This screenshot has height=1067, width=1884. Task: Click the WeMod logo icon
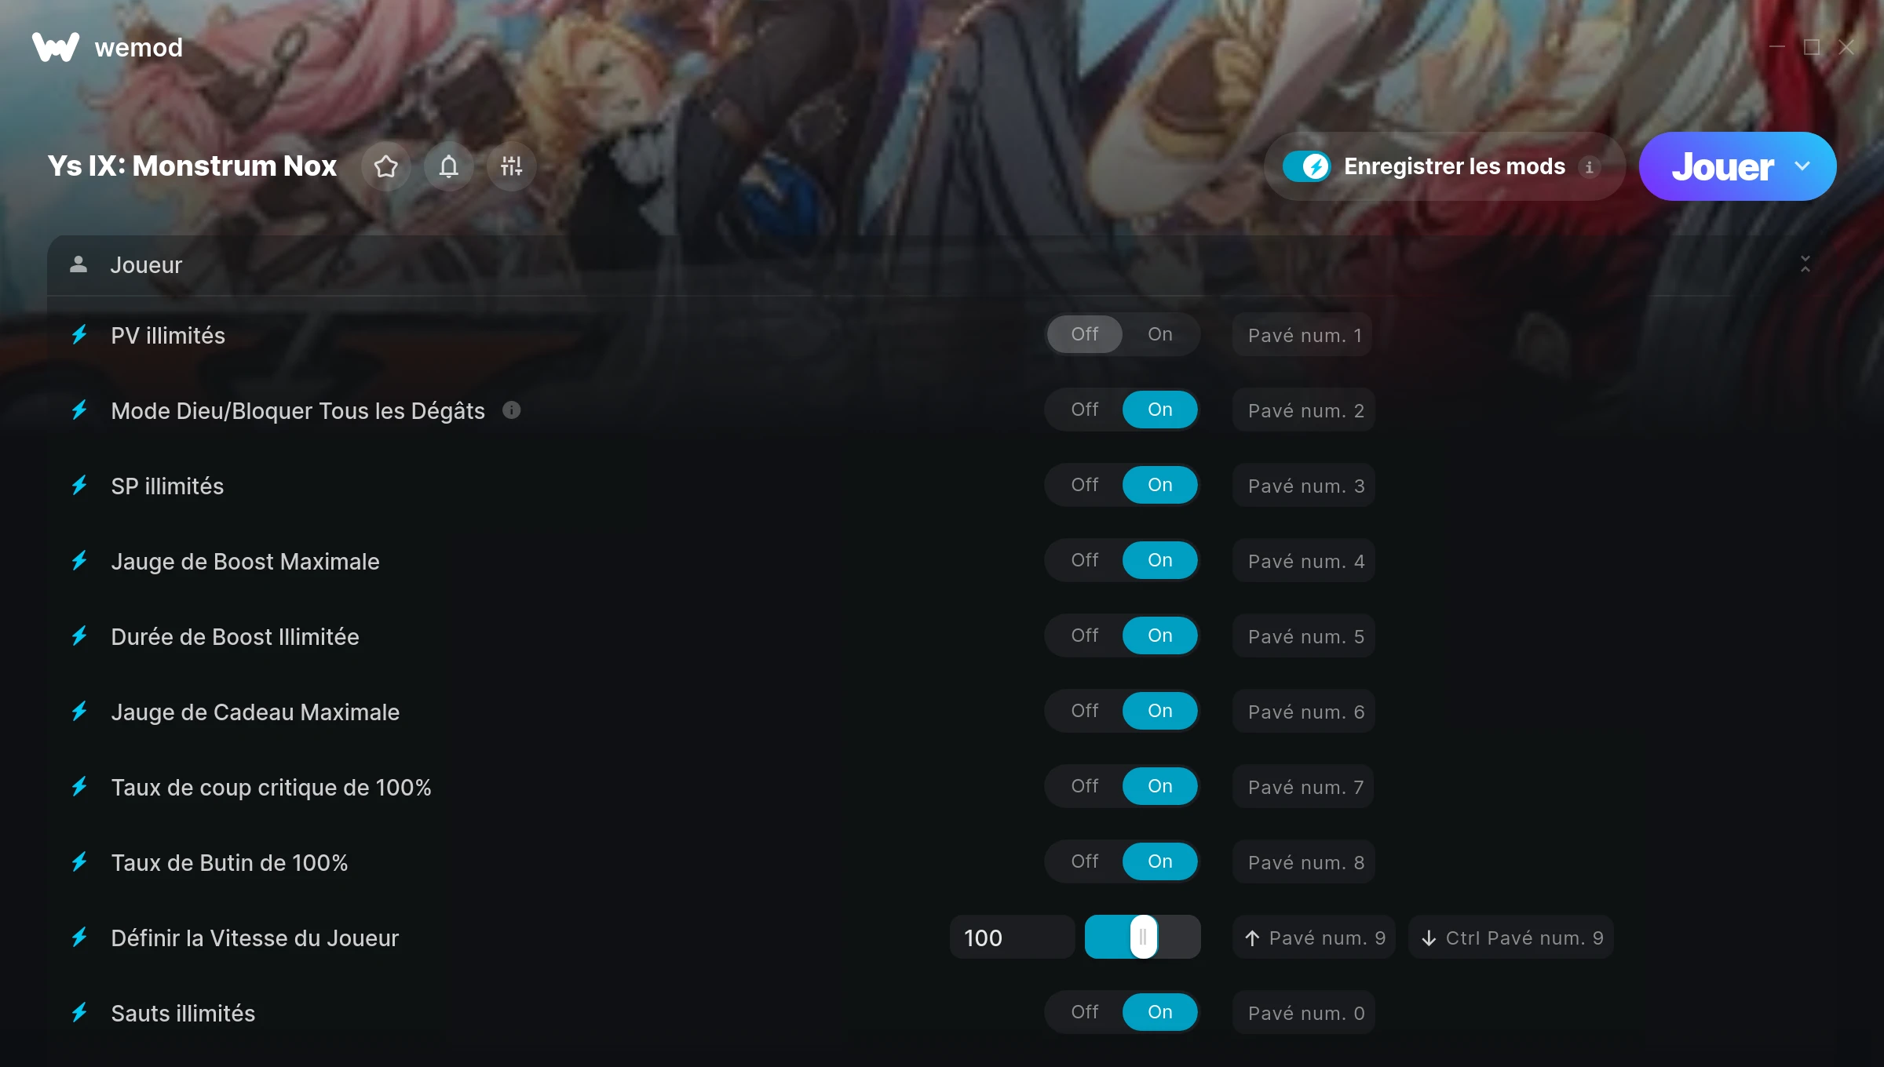click(x=55, y=47)
